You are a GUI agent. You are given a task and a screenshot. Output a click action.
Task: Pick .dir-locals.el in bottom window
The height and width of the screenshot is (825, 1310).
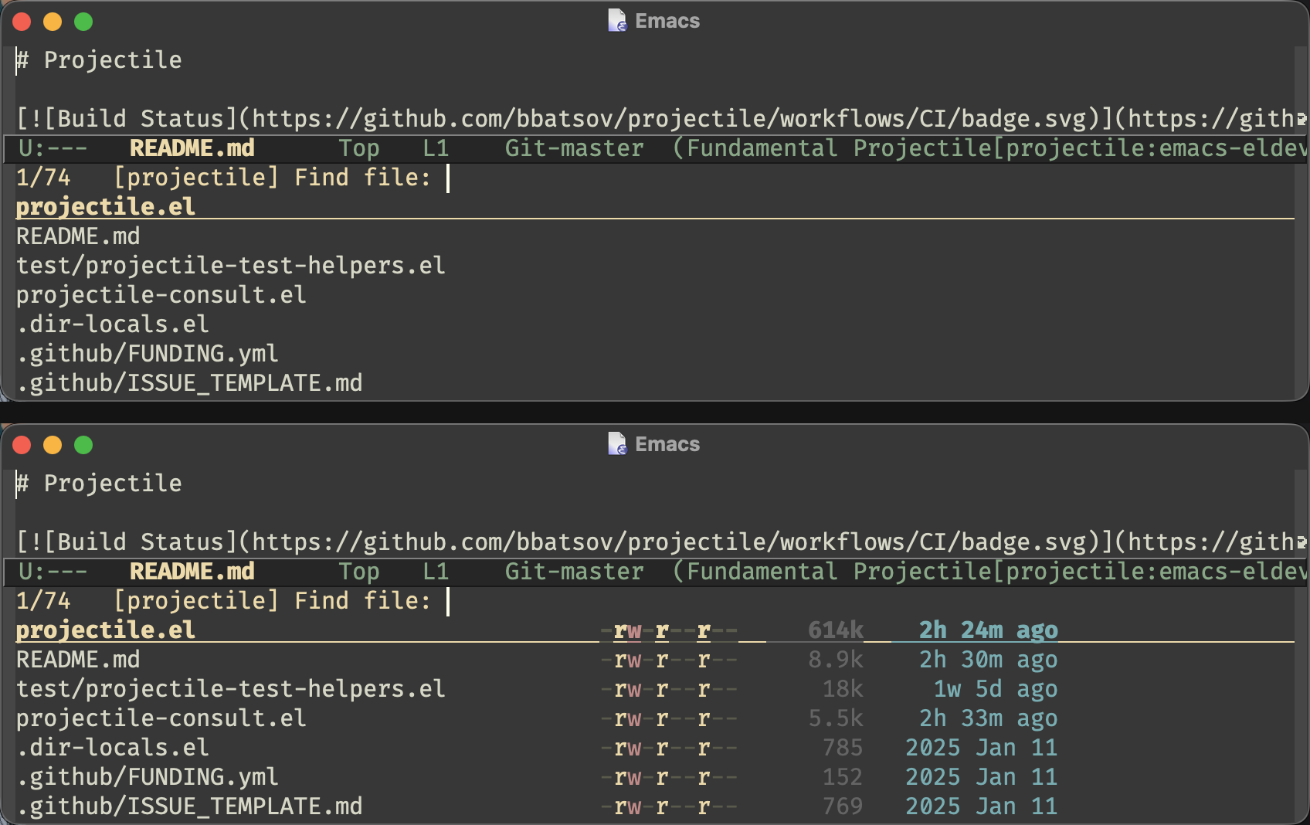coord(113,747)
